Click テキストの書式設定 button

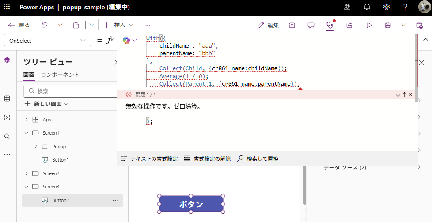click(x=149, y=158)
